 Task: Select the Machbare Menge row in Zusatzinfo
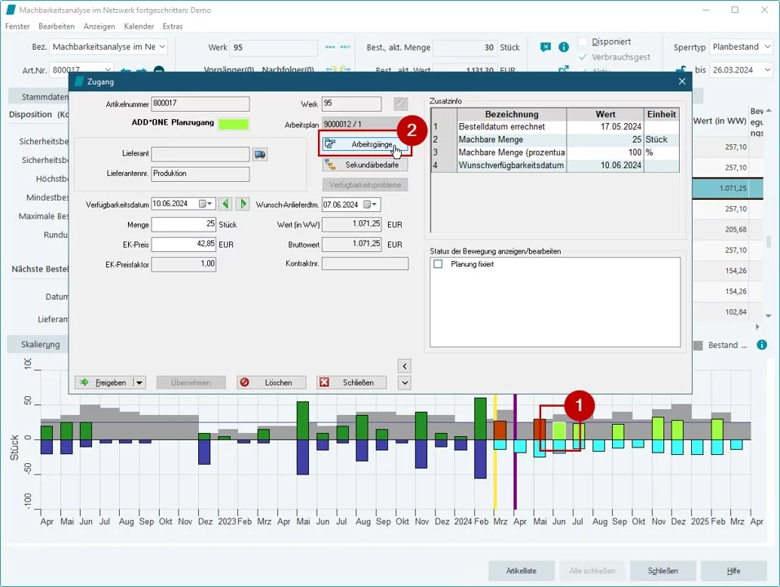555,139
